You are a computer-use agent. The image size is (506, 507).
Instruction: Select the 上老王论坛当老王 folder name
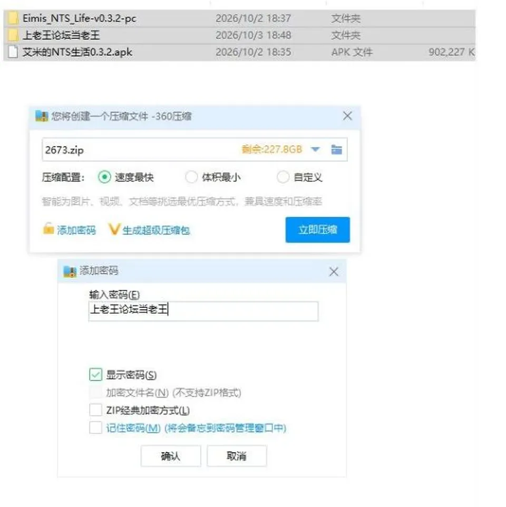click(x=61, y=35)
